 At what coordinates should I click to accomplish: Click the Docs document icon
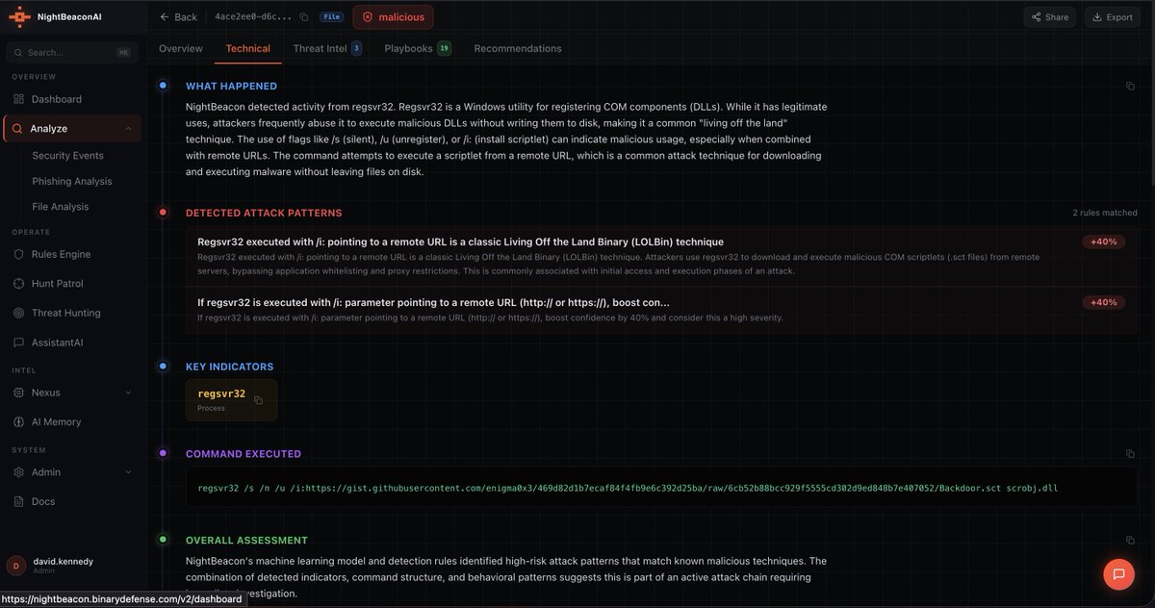19,501
